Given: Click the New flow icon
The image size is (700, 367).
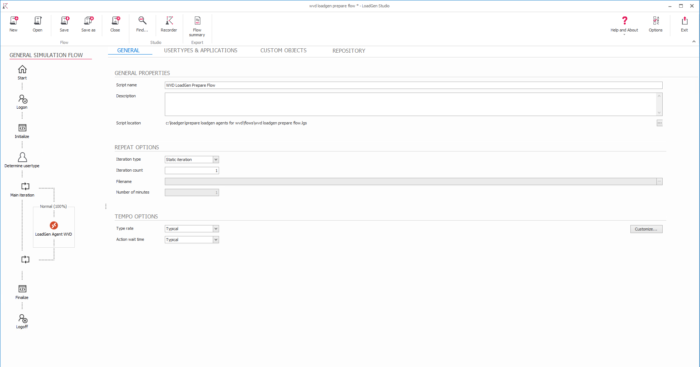Looking at the screenshot, I should pyautogui.click(x=14, y=21).
